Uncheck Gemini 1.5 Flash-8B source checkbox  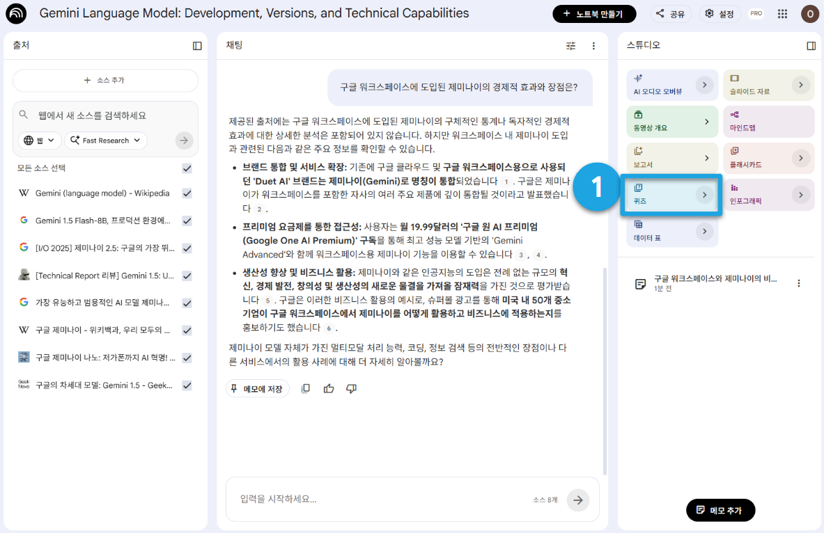click(187, 221)
